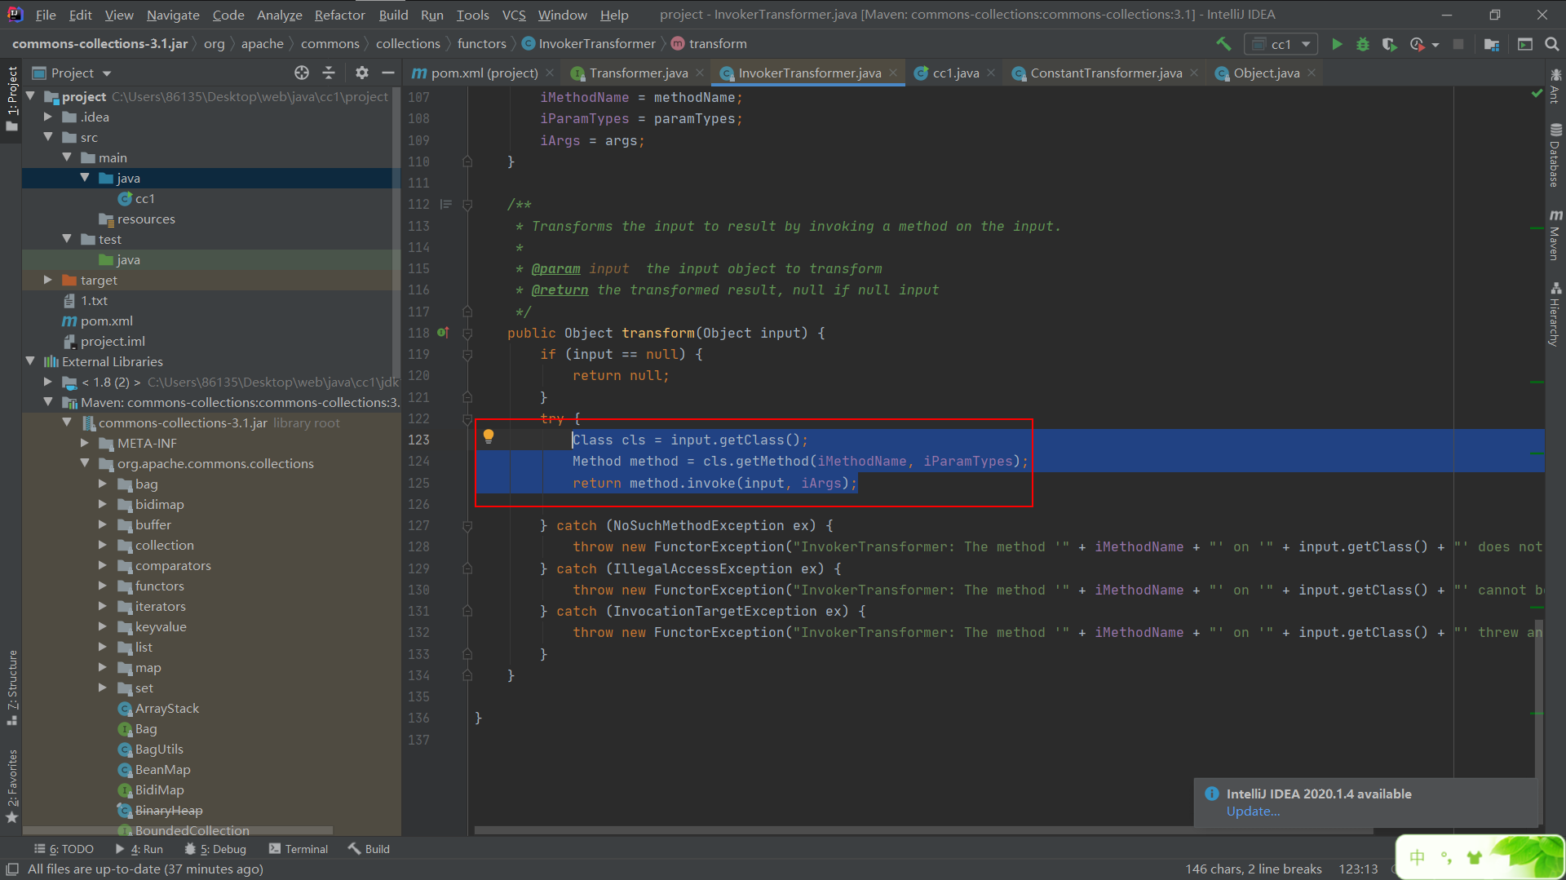Image resolution: width=1566 pixels, height=880 pixels.
Task: Click the green inspection checkmark indicator
Action: [1537, 94]
